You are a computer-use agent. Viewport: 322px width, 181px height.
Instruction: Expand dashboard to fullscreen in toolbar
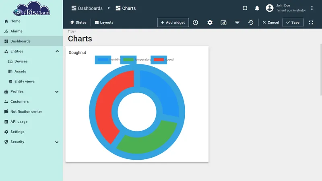point(311,23)
